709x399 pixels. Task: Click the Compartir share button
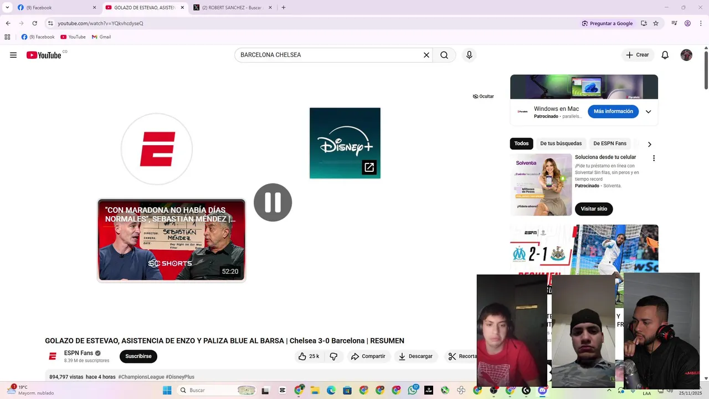click(x=368, y=356)
